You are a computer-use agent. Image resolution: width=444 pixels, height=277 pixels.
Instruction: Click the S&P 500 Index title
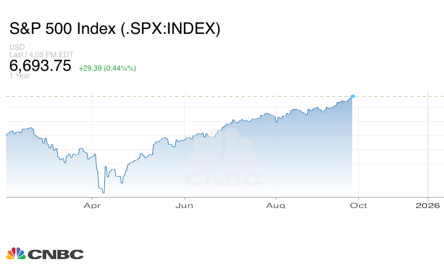[115, 29]
